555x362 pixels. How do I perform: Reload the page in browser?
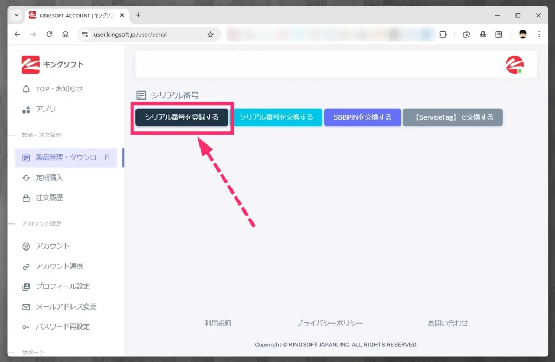(49, 34)
